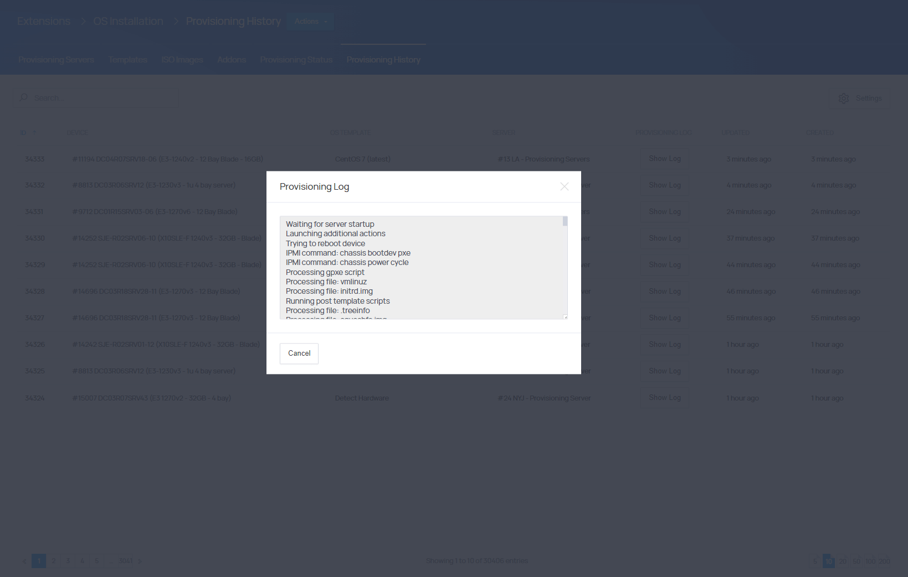908x577 pixels.
Task: Go to Extensions breadcrumb
Action: point(44,21)
